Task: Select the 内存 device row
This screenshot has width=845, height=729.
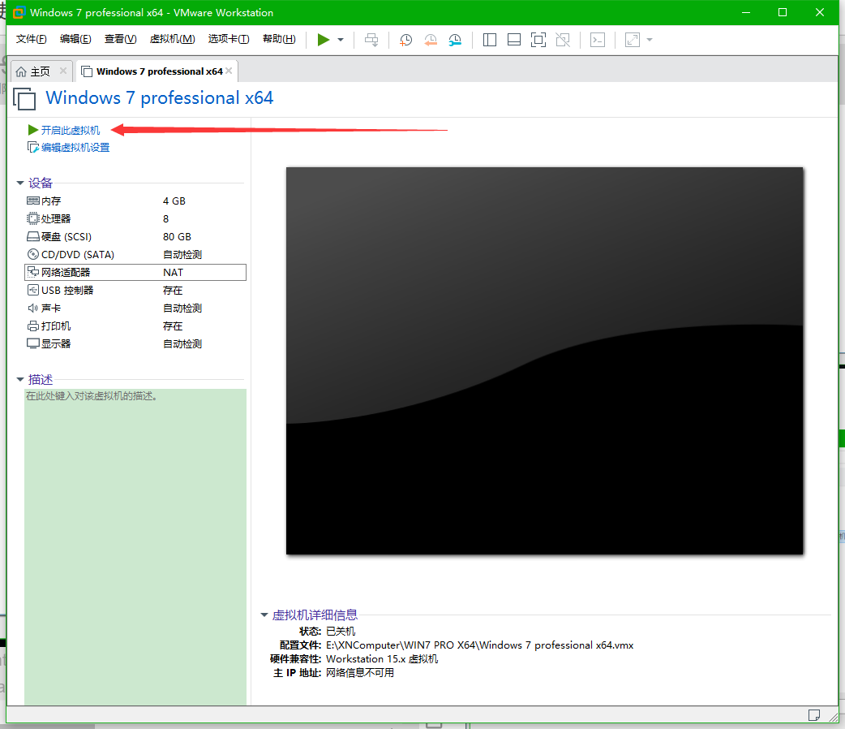Action: [x=135, y=201]
